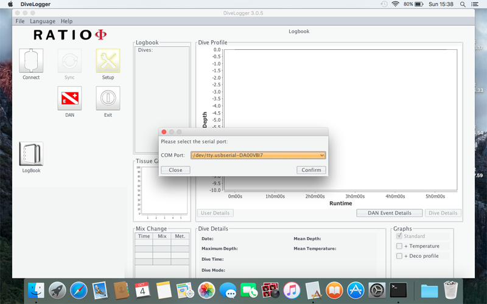Screen dimensions: 487x304
Task: Open FaceTime in the Dock
Action: tap(249, 291)
